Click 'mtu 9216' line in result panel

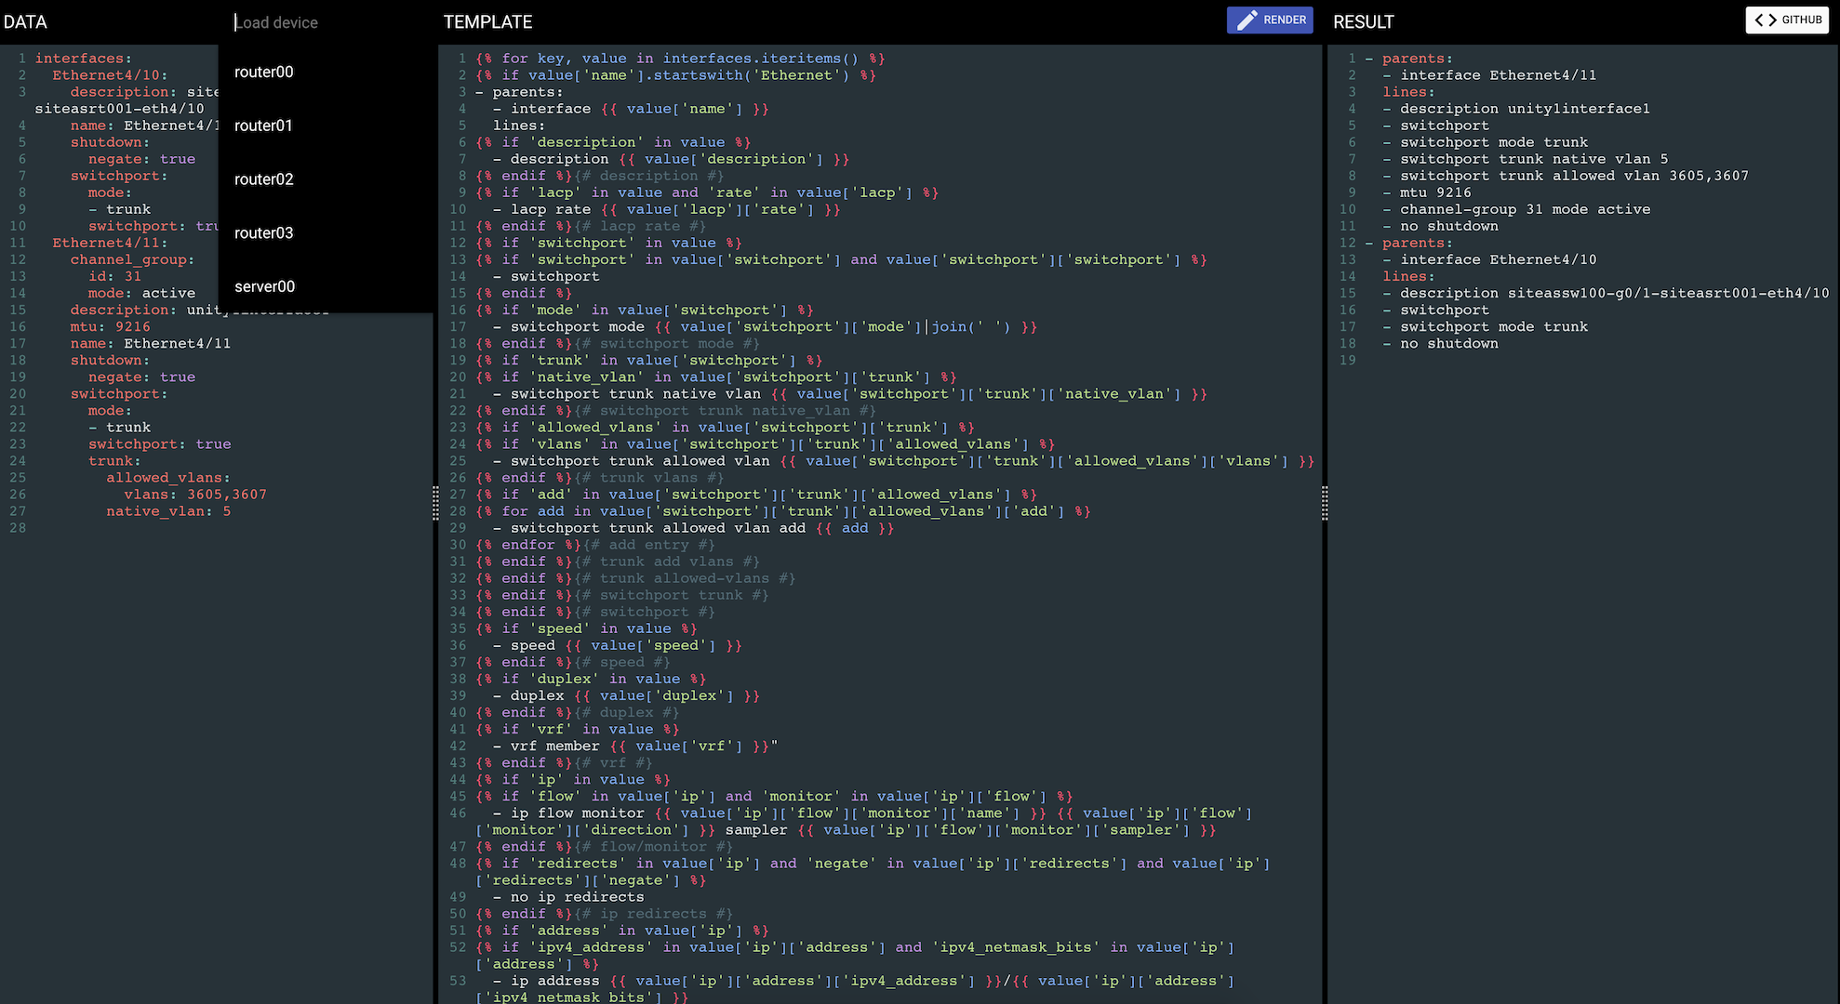point(1435,192)
